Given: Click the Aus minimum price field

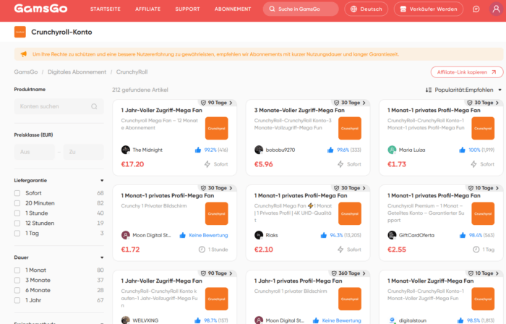Looking at the screenshot, I should 35,152.
